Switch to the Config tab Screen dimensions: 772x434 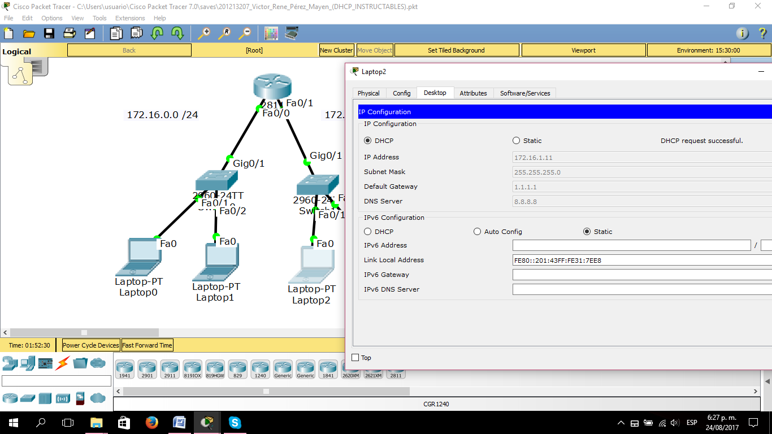point(402,93)
